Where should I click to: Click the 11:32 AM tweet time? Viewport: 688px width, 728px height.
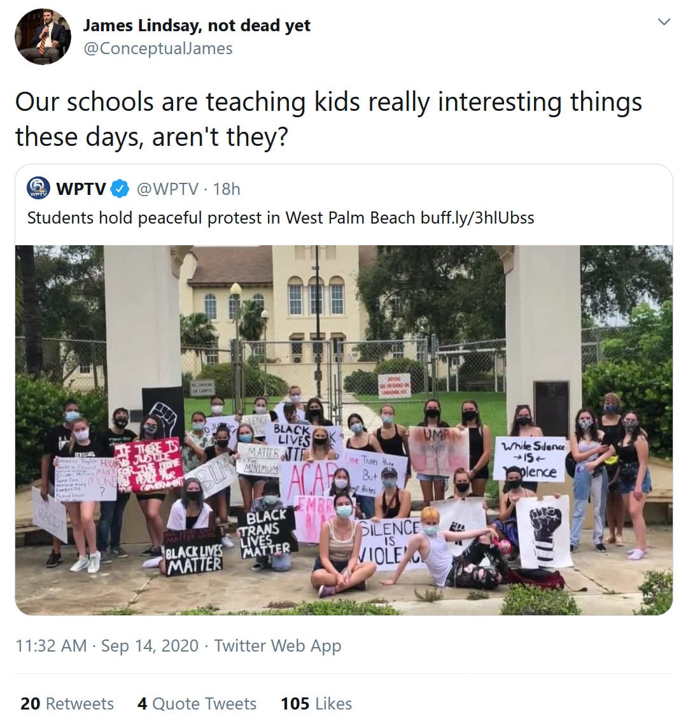[51, 646]
